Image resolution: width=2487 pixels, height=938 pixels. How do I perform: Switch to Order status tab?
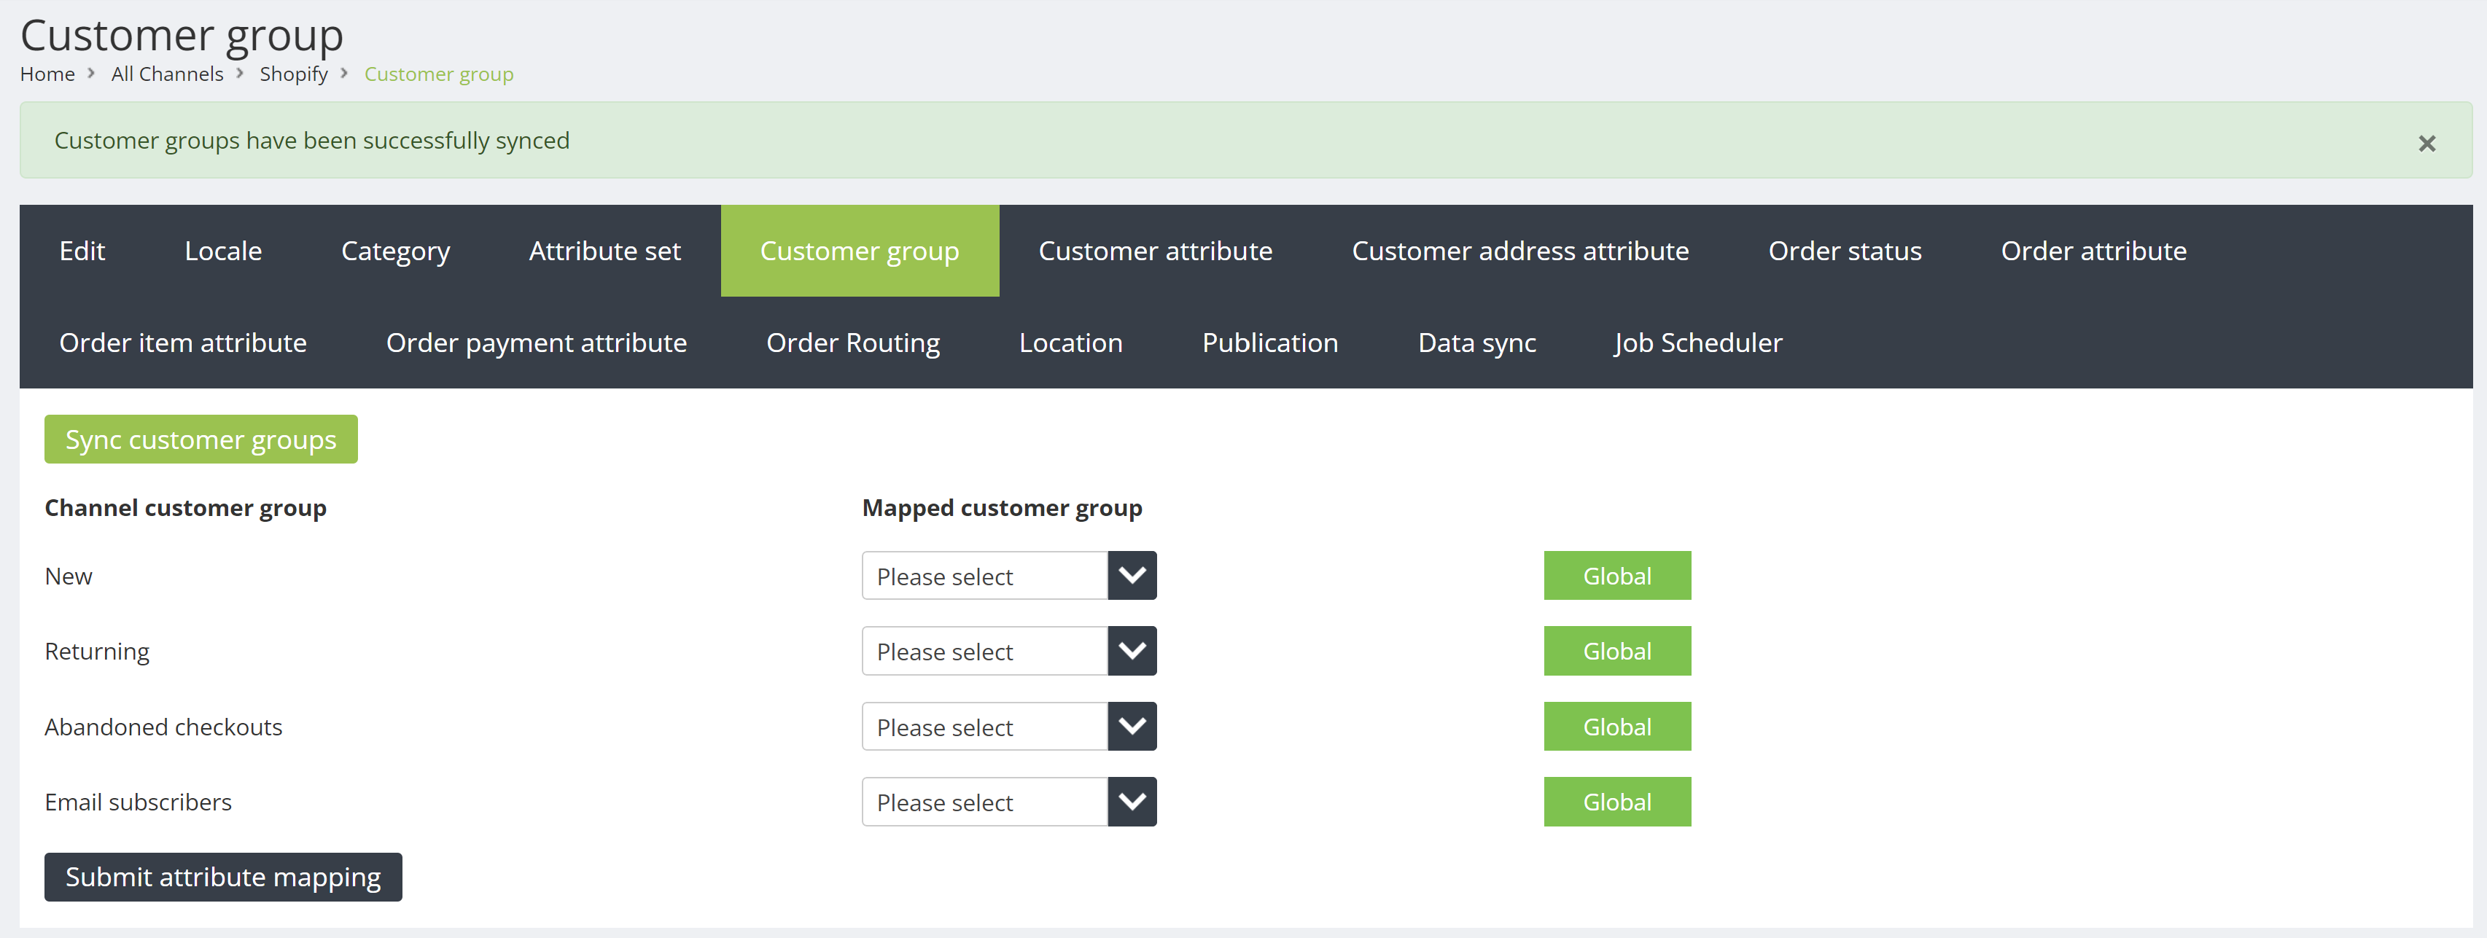click(x=1844, y=251)
